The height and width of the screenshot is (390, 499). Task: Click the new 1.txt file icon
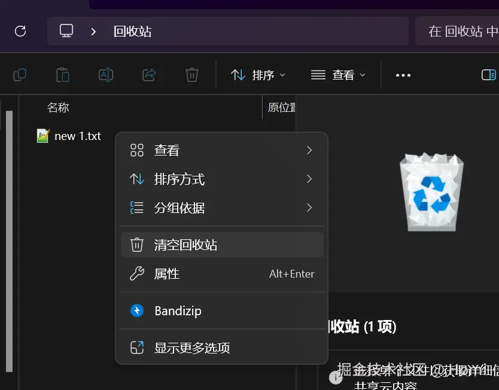tap(43, 136)
